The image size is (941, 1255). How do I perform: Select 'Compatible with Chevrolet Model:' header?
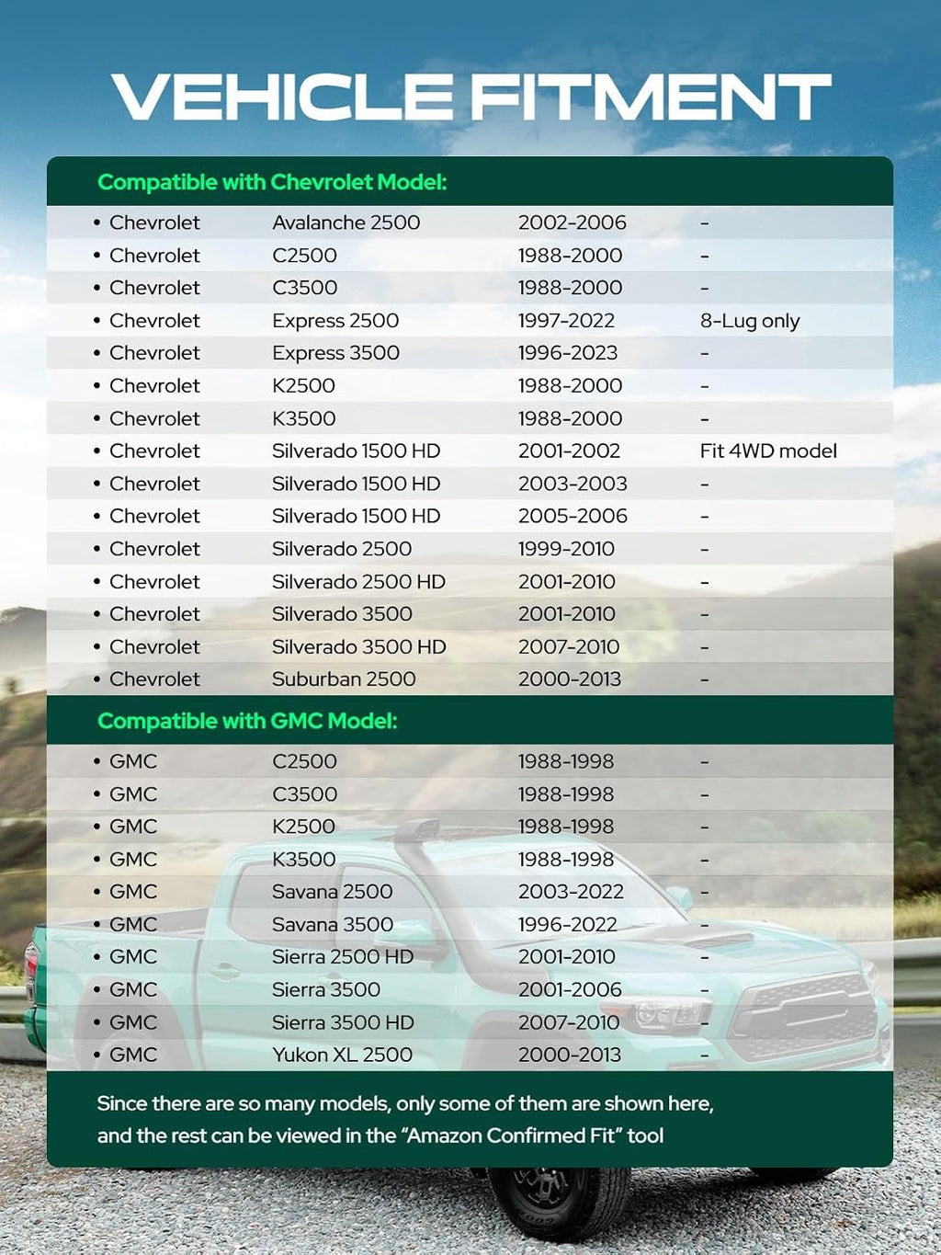[x=272, y=182]
